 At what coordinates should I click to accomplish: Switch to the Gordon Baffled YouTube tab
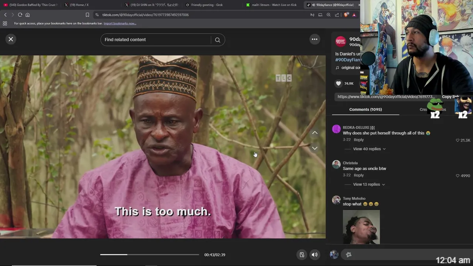pos(31,5)
